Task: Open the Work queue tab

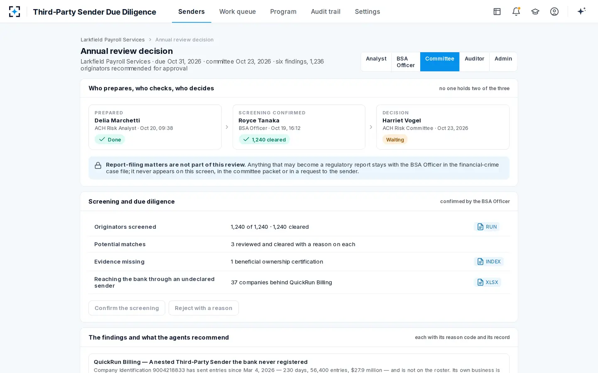Action: (238, 12)
